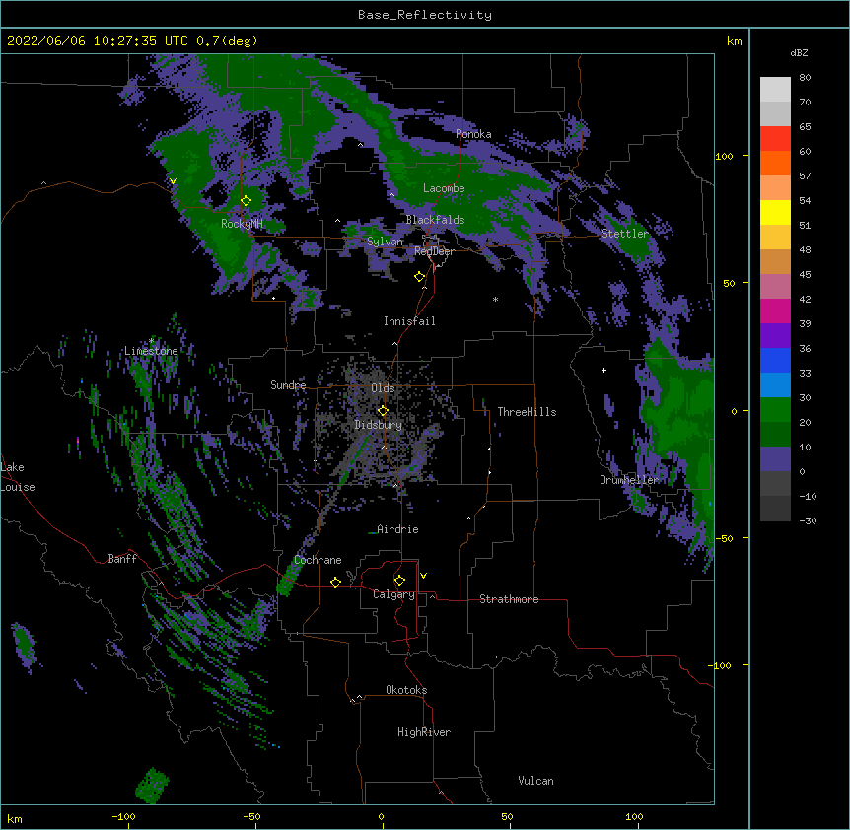Click the Base_Reflectivity title
Image resolution: width=850 pixels, height=830 pixels.
pyautogui.click(x=425, y=15)
